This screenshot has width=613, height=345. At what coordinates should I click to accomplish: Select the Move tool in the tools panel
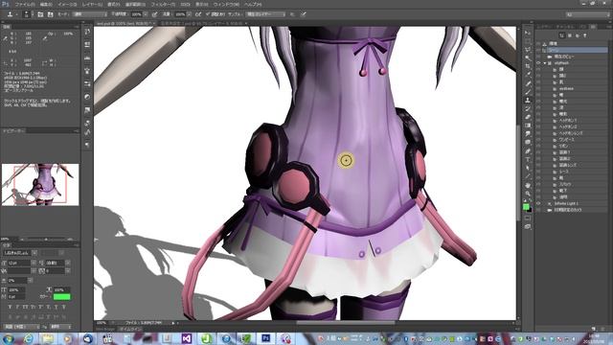[x=528, y=33]
